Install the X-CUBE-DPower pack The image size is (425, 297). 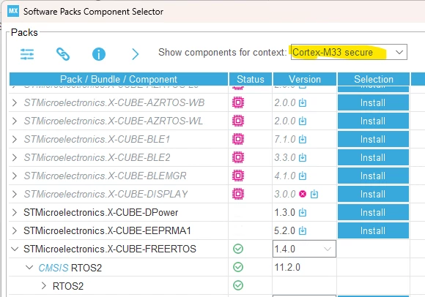point(373,212)
